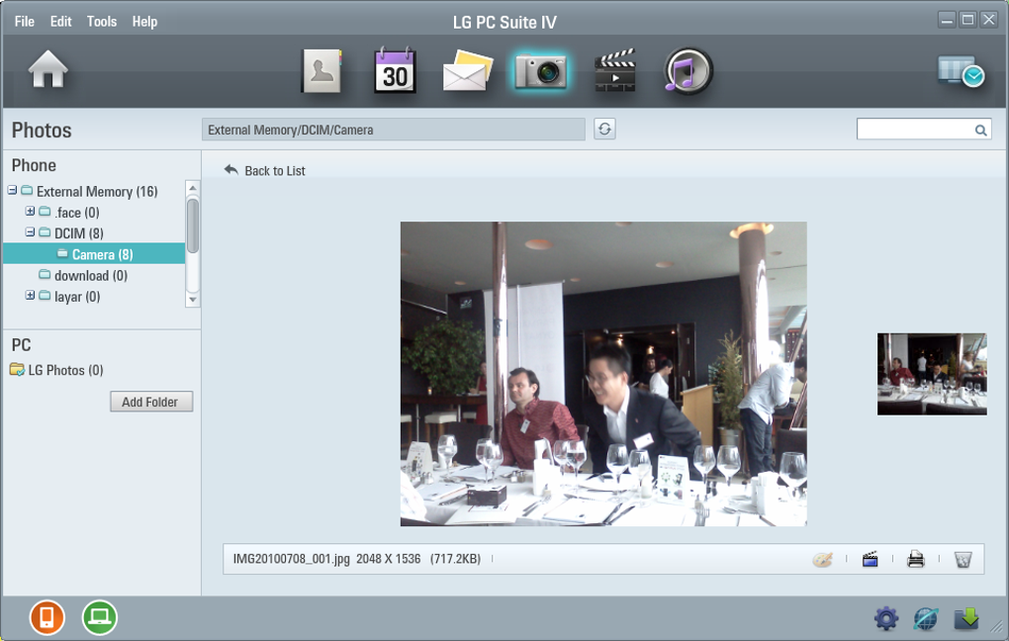This screenshot has height=641, width=1009.
Task: Open the Tools menu
Action: (x=102, y=21)
